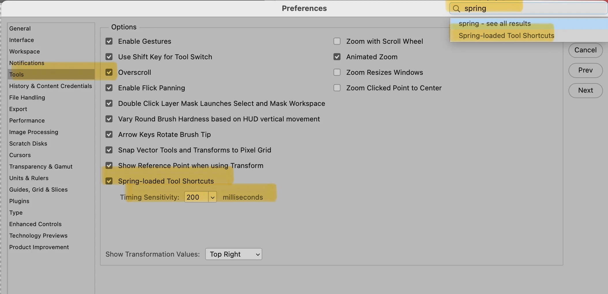Screen dimensions: 608x294
Task: Enable Zoom with Scroll Wheel
Action: pyautogui.click(x=337, y=41)
